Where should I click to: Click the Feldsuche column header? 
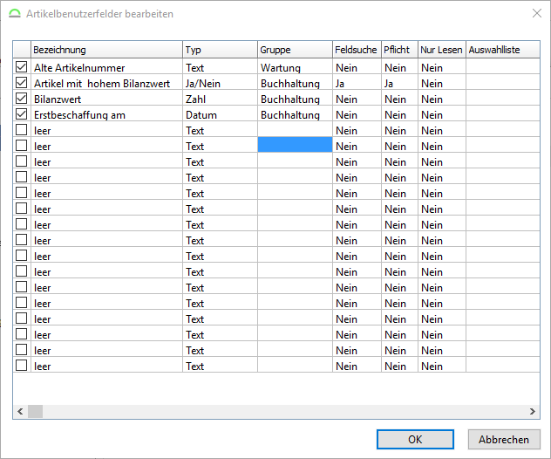click(x=357, y=50)
